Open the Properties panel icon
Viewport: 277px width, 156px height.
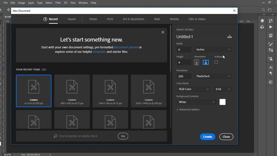point(271,36)
